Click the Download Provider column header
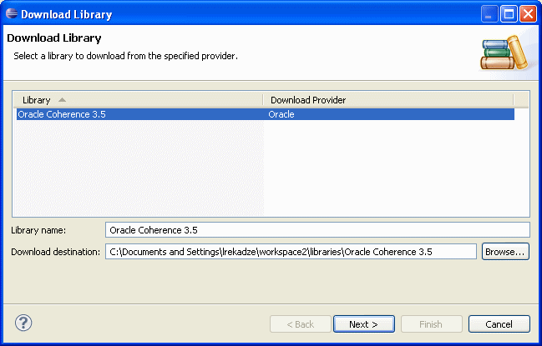The image size is (542, 346). click(388, 100)
